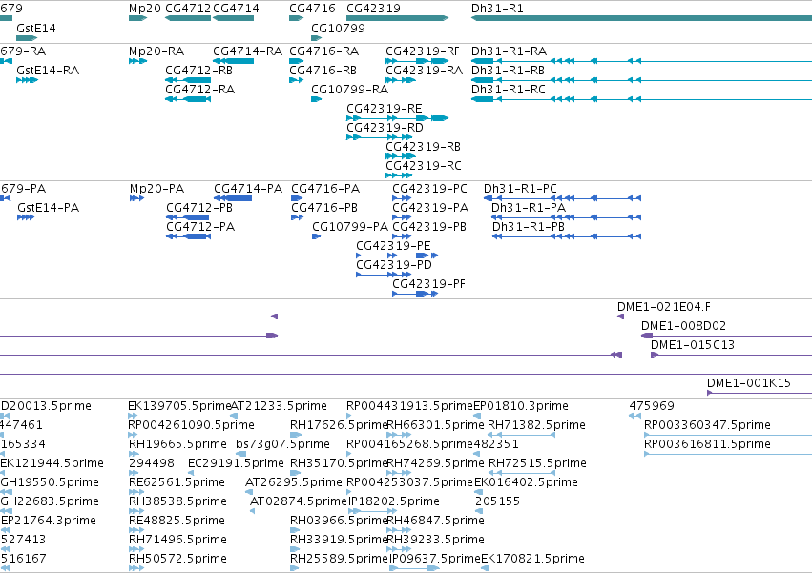Click the long teal Dh31-R1 gene bar
Screen dimensions: 812x573
point(641,18)
